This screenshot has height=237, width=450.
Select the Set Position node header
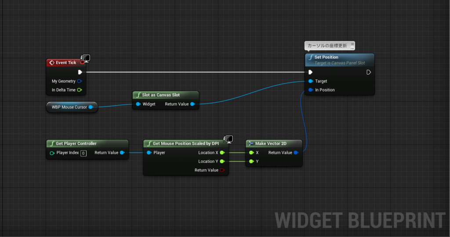coord(340,60)
